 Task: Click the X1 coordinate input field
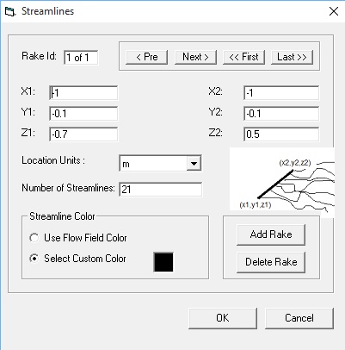[x=83, y=93]
